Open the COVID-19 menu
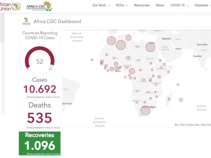 (177, 5)
